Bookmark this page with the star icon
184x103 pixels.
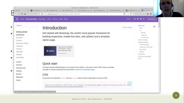(x=134, y=14)
